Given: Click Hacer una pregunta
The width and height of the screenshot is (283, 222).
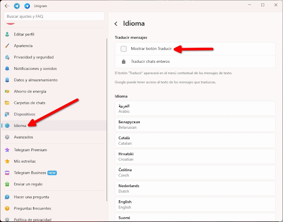Looking at the screenshot, I should [54, 197].
